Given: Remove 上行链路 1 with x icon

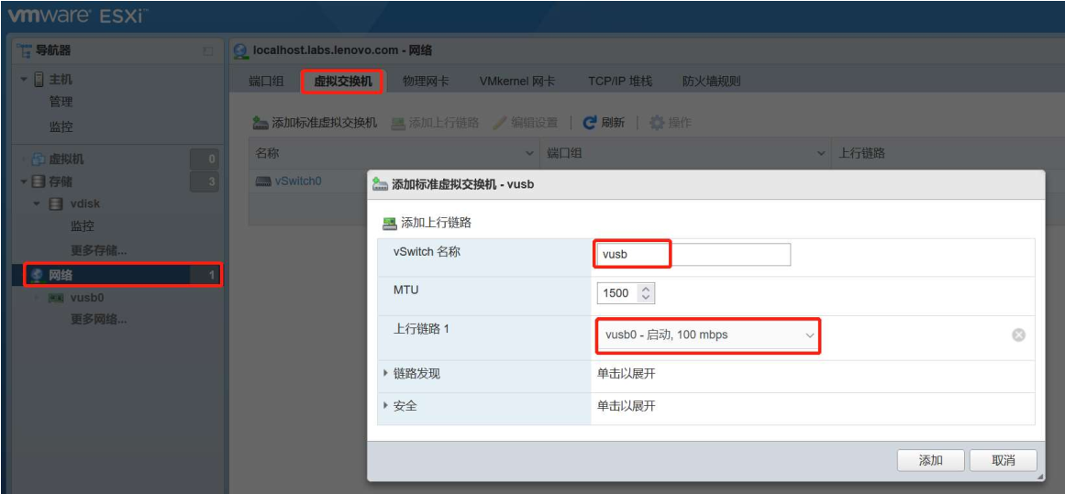Looking at the screenshot, I should (1018, 335).
